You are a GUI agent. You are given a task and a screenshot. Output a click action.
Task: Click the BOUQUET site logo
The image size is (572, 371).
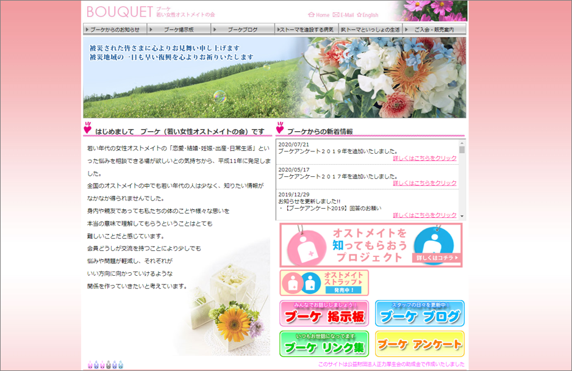click(120, 12)
